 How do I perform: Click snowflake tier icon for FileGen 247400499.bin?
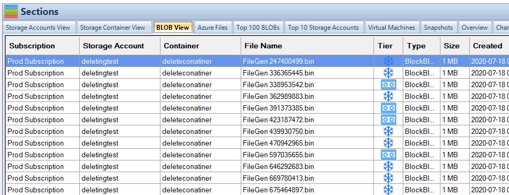388,61
